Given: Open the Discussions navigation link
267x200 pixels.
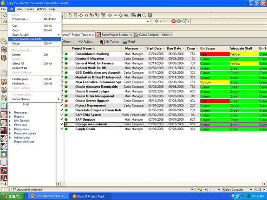Looking at the screenshot, I should tap(21, 129).
